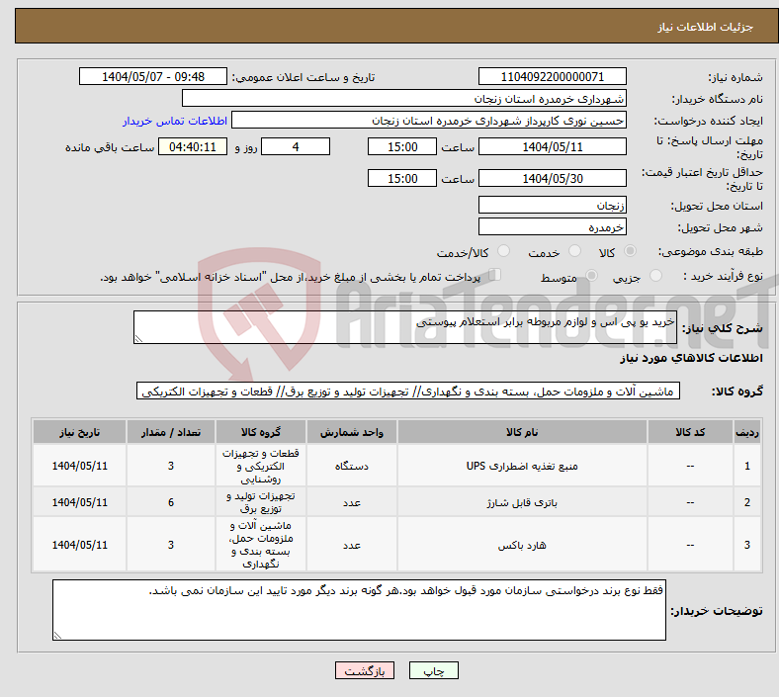The height and width of the screenshot is (697, 779).
Task: Select the کالا/خدمت radio button
Action: pyautogui.click(x=504, y=251)
